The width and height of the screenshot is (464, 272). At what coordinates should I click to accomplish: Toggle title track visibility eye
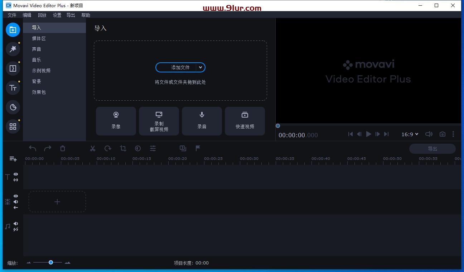pyautogui.click(x=16, y=174)
